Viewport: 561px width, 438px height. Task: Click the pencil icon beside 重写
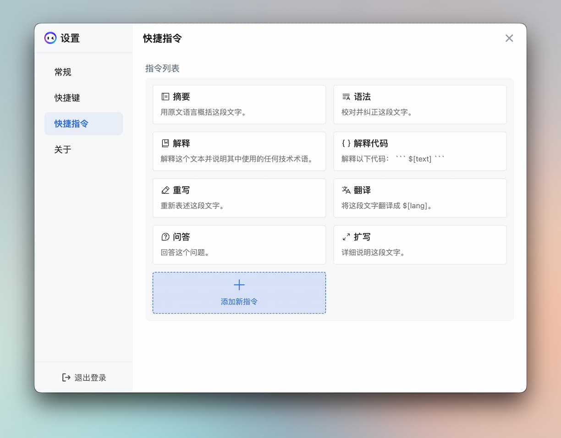tap(165, 190)
